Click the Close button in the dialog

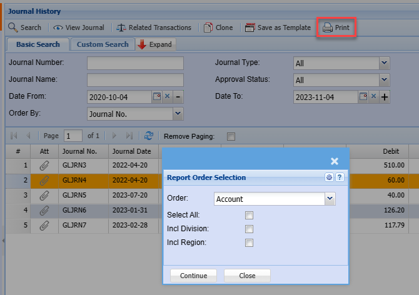[247, 276]
